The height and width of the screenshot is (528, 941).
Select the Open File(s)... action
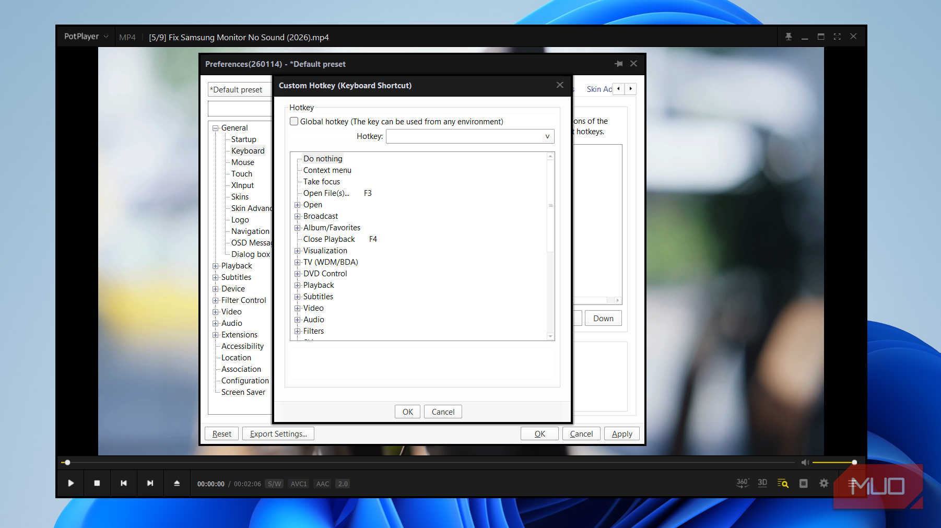point(326,193)
